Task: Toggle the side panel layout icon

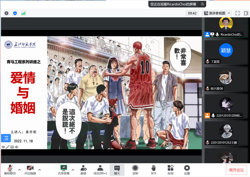Action: 246,13
